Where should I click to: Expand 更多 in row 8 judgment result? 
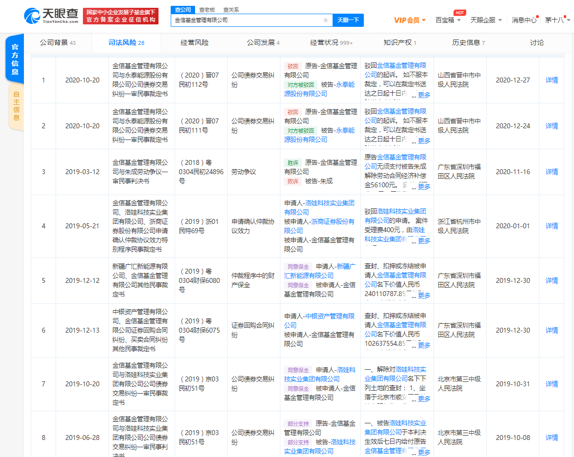click(x=424, y=452)
